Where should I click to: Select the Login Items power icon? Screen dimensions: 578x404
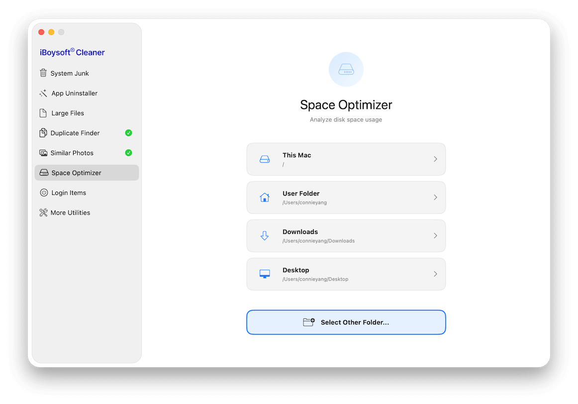coord(44,193)
